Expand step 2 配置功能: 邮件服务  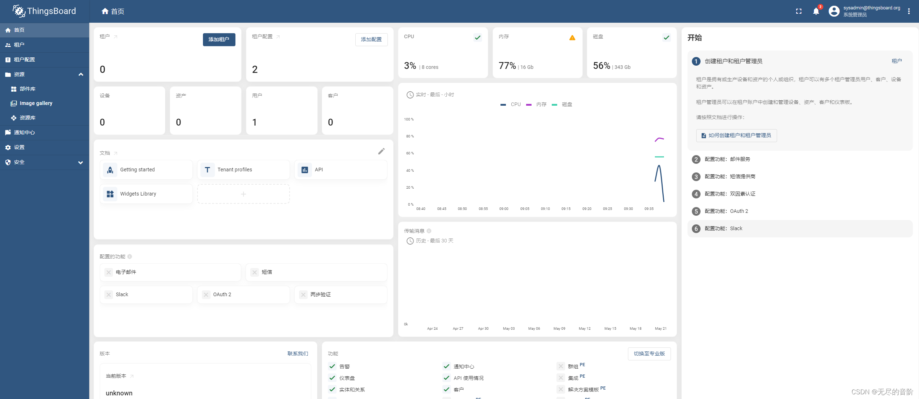(x=727, y=159)
